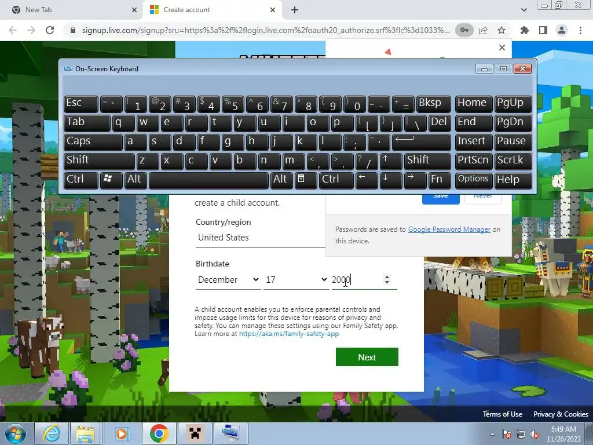The width and height of the screenshot is (593, 445).
Task: Open the birth month dropdown showing December
Action: pyautogui.click(x=228, y=280)
